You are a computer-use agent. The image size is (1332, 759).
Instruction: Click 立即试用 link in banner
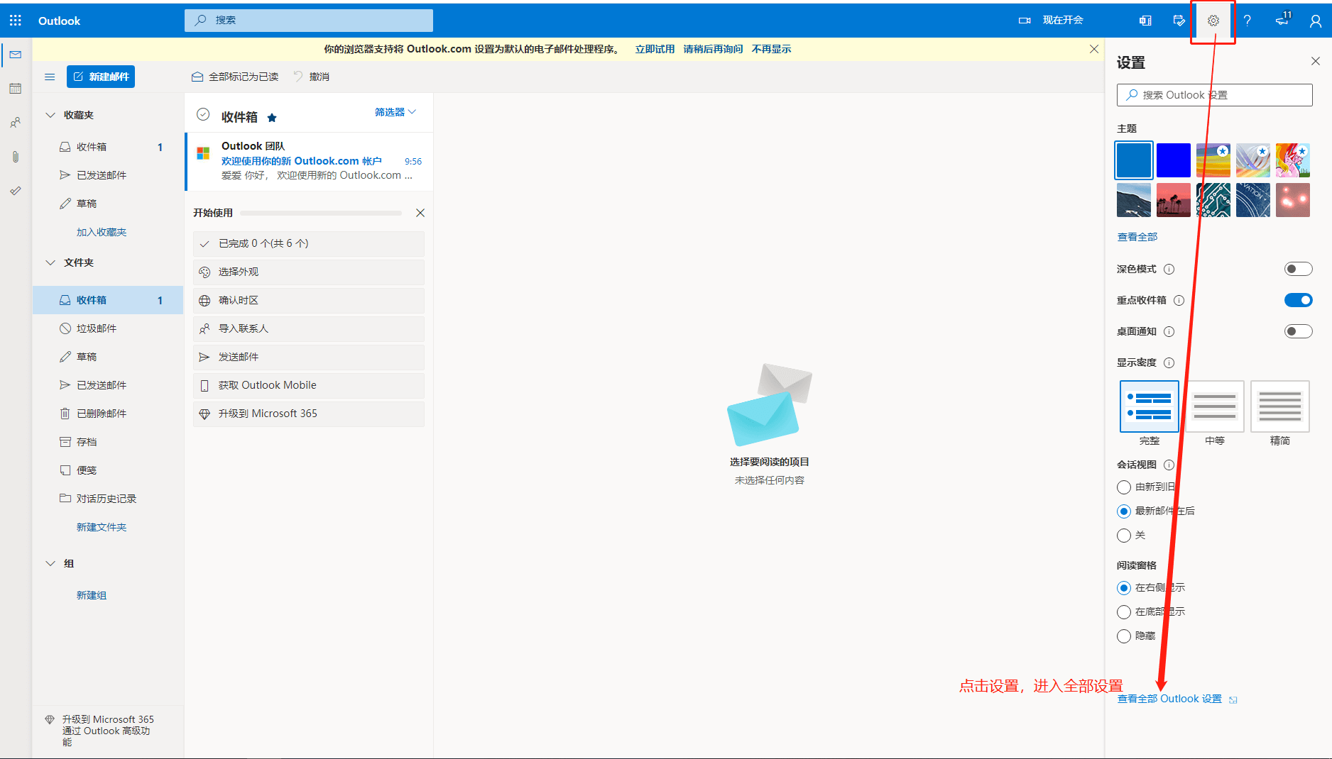[x=655, y=49]
